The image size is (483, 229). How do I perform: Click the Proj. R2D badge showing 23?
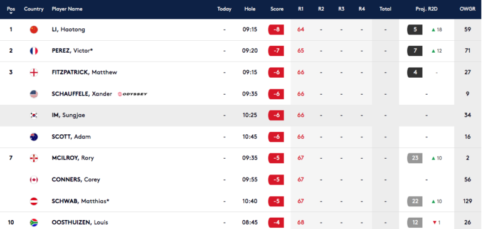pyautogui.click(x=415, y=158)
